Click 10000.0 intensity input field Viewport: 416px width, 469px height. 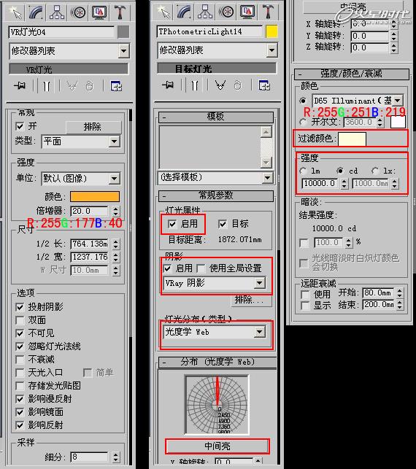pos(320,183)
